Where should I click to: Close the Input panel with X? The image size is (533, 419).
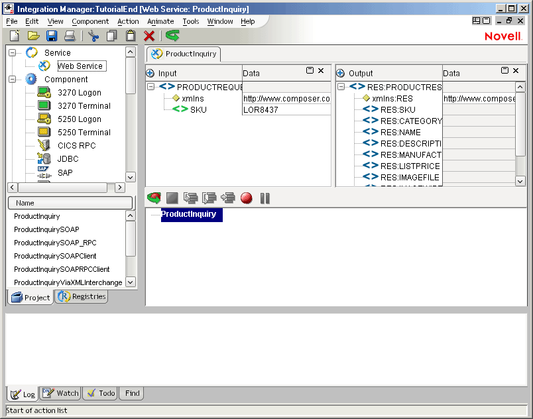point(321,70)
